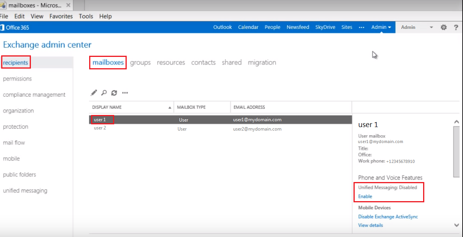Click Outlook in top navigation

click(x=223, y=27)
